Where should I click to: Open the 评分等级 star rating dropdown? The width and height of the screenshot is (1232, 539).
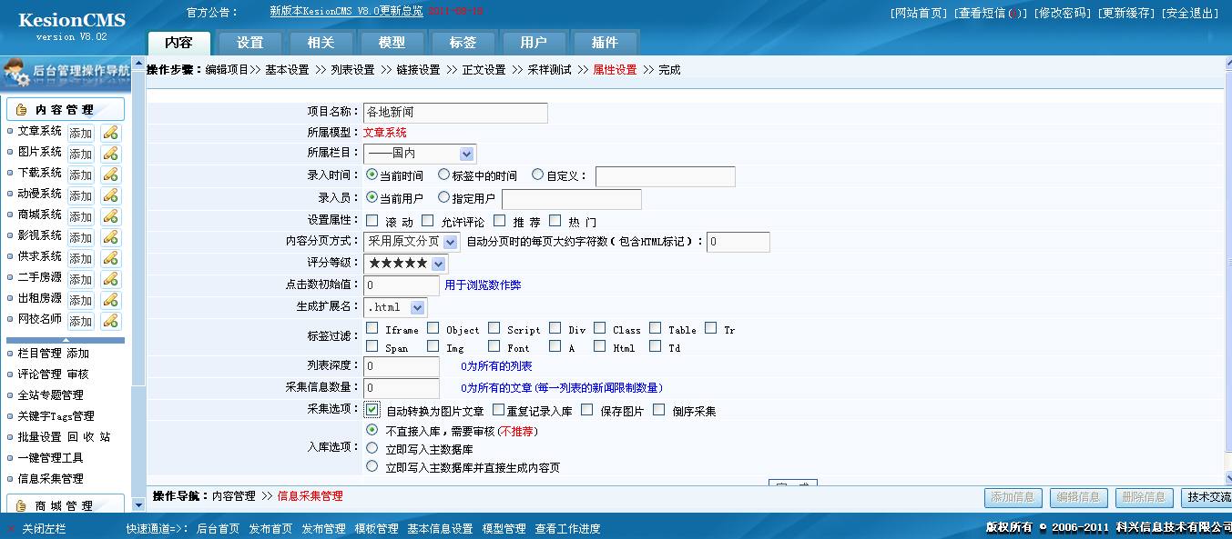tap(405, 264)
